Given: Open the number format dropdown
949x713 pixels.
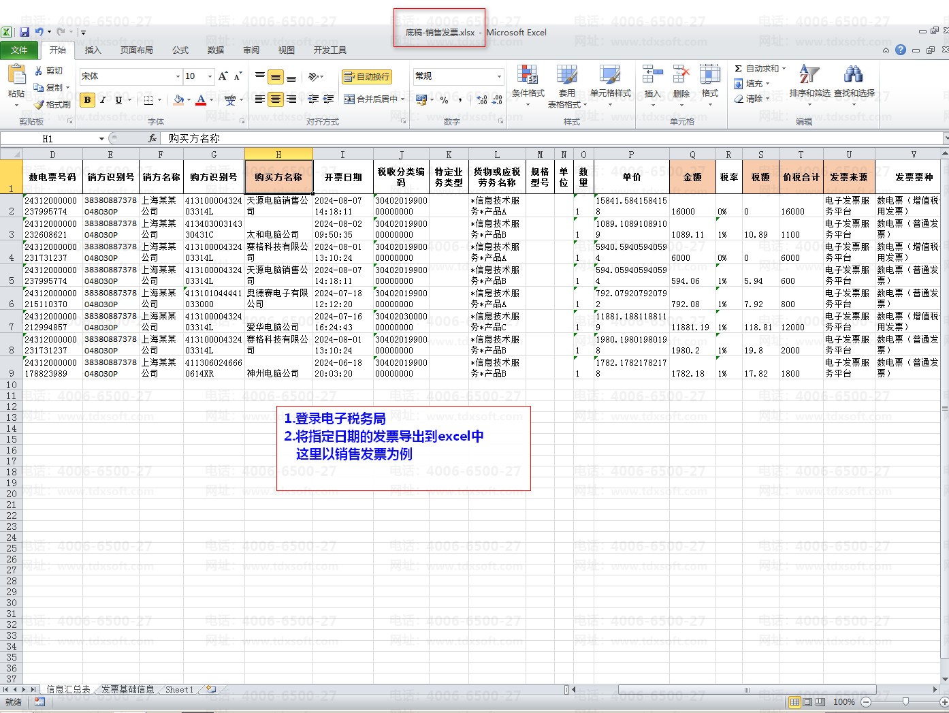Looking at the screenshot, I should click(x=499, y=76).
